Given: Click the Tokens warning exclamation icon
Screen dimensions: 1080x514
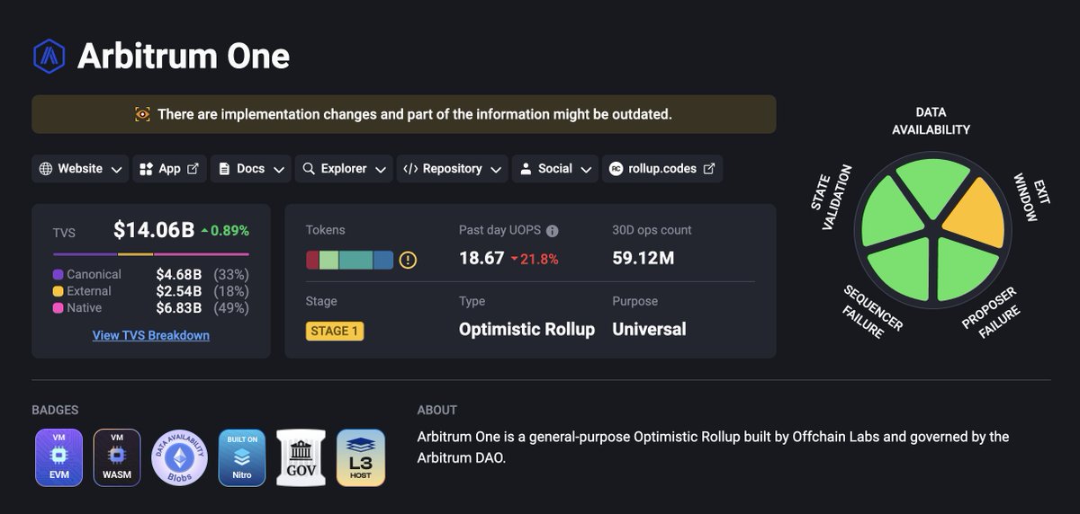Looking at the screenshot, I should [408, 261].
